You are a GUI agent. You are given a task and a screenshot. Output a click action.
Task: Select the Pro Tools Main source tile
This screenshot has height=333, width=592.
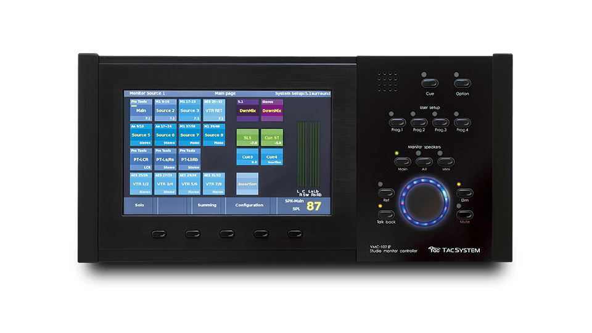(141, 110)
